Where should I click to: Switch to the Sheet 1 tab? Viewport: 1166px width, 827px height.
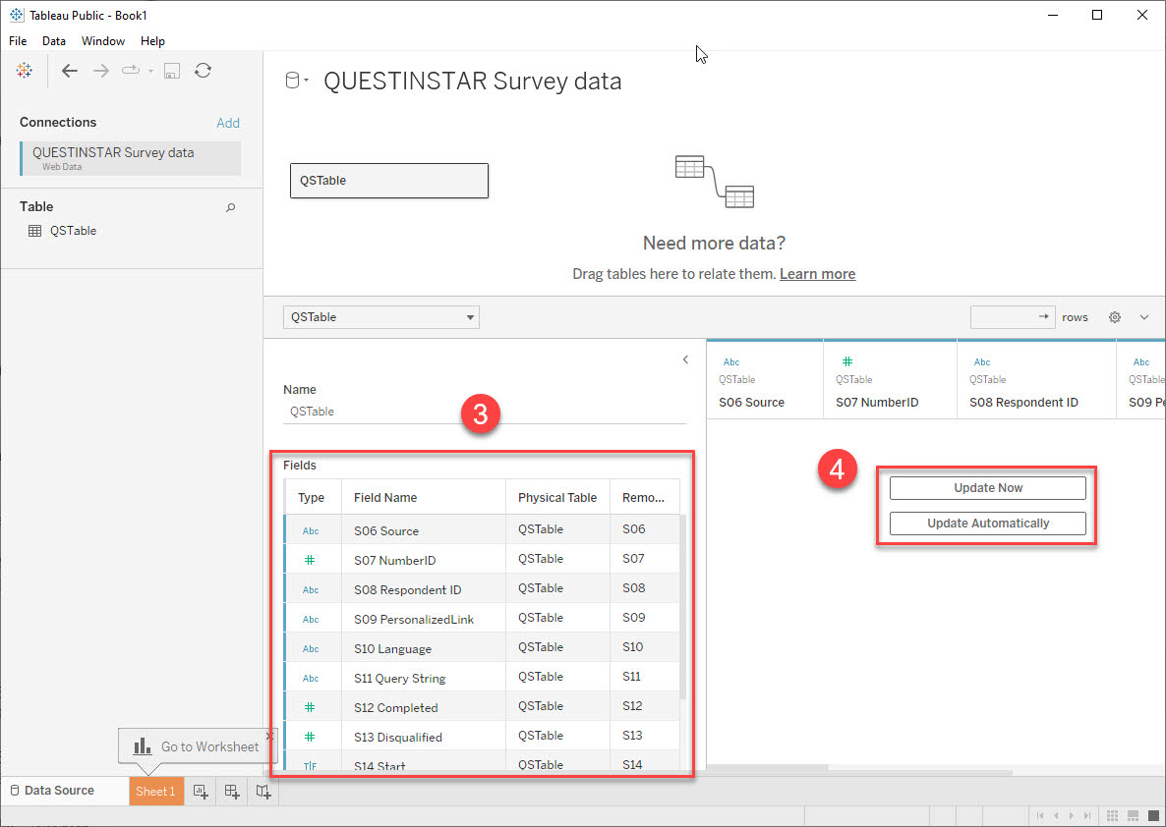pos(155,792)
